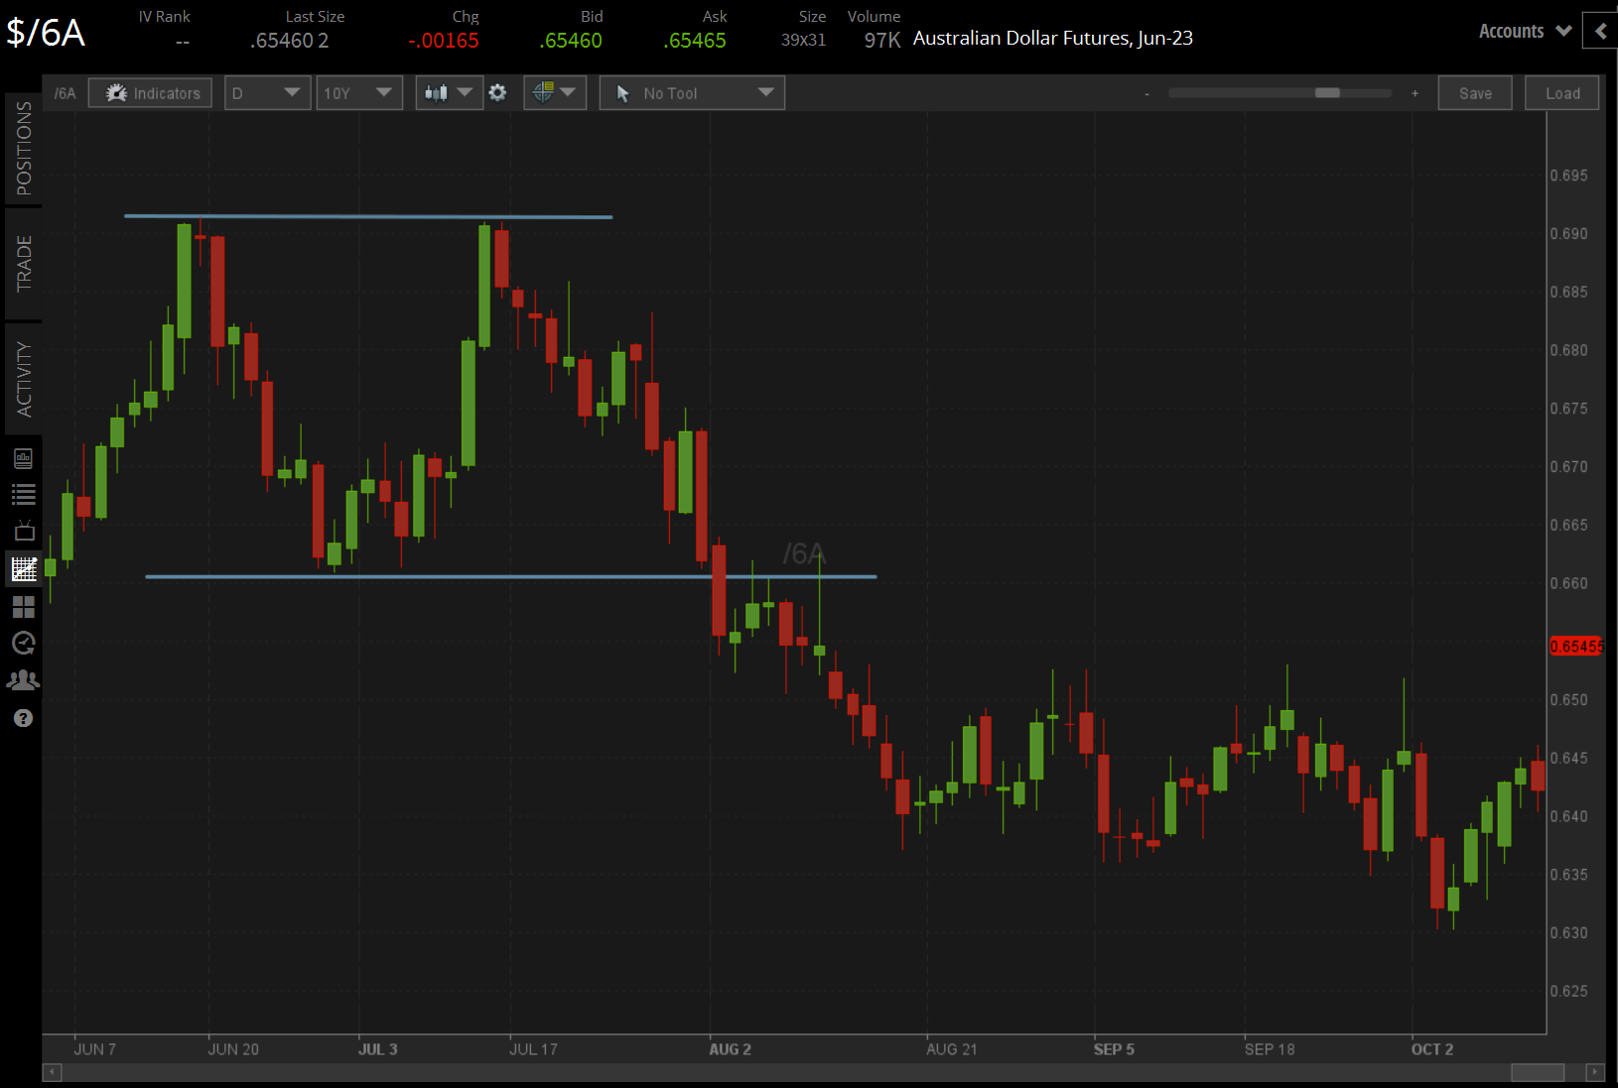
Task: Click the community/people icon in sidebar
Action: (23, 680)
